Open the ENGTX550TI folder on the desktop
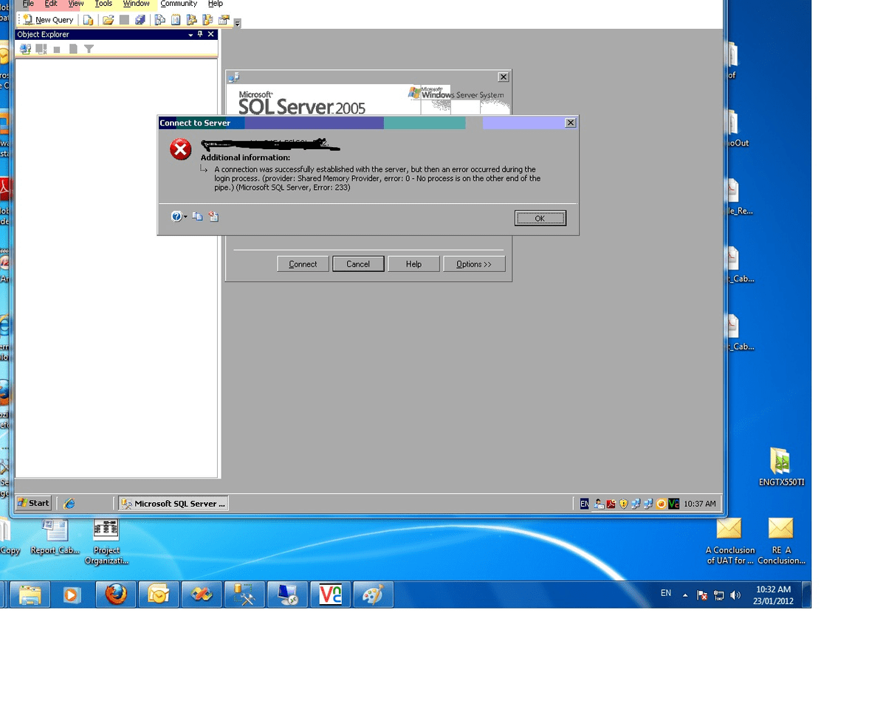886x709 pixels. (x=780, y=467)
